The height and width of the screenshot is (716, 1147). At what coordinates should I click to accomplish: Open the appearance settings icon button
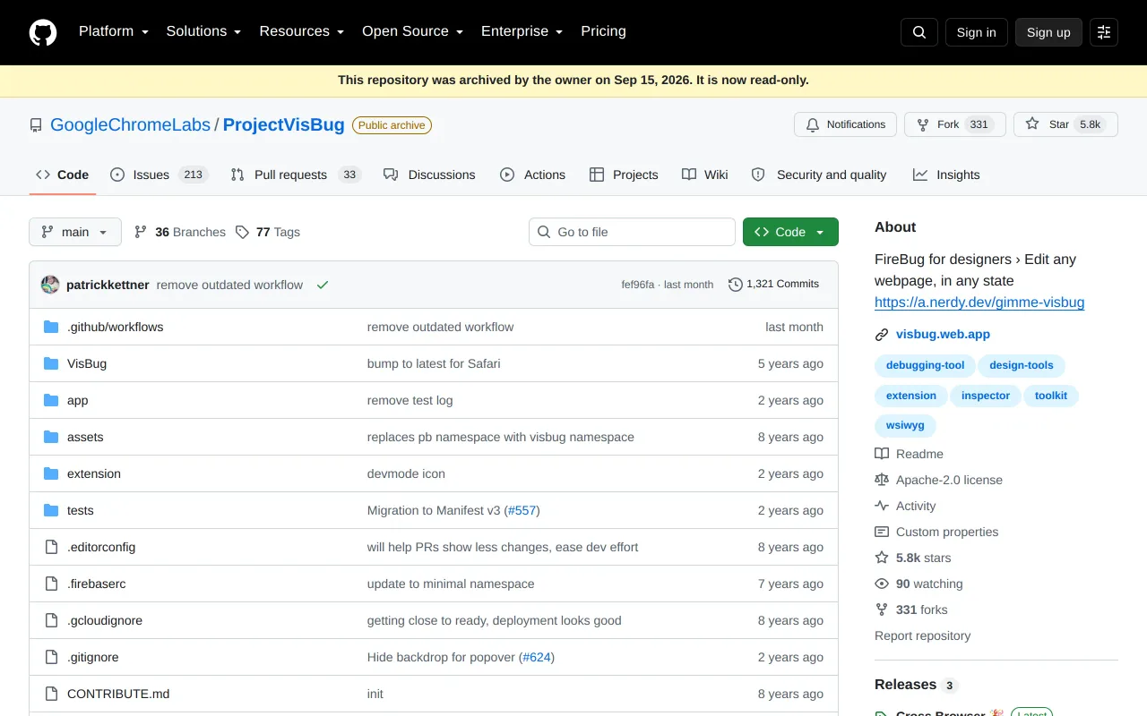click(1104, 32)
